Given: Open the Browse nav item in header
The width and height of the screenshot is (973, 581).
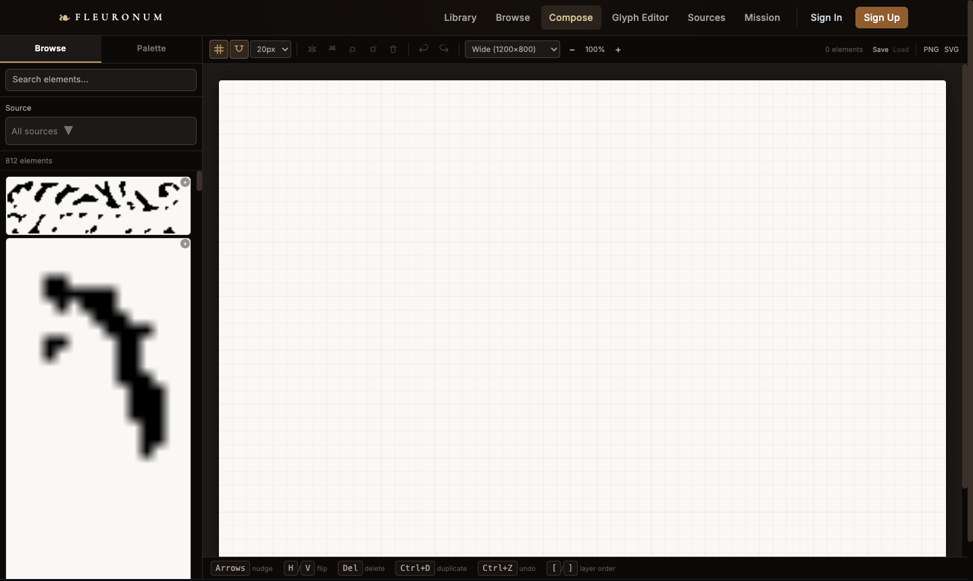Looking at the screenshot, I should pyautogui.click(x=513, y=18).
